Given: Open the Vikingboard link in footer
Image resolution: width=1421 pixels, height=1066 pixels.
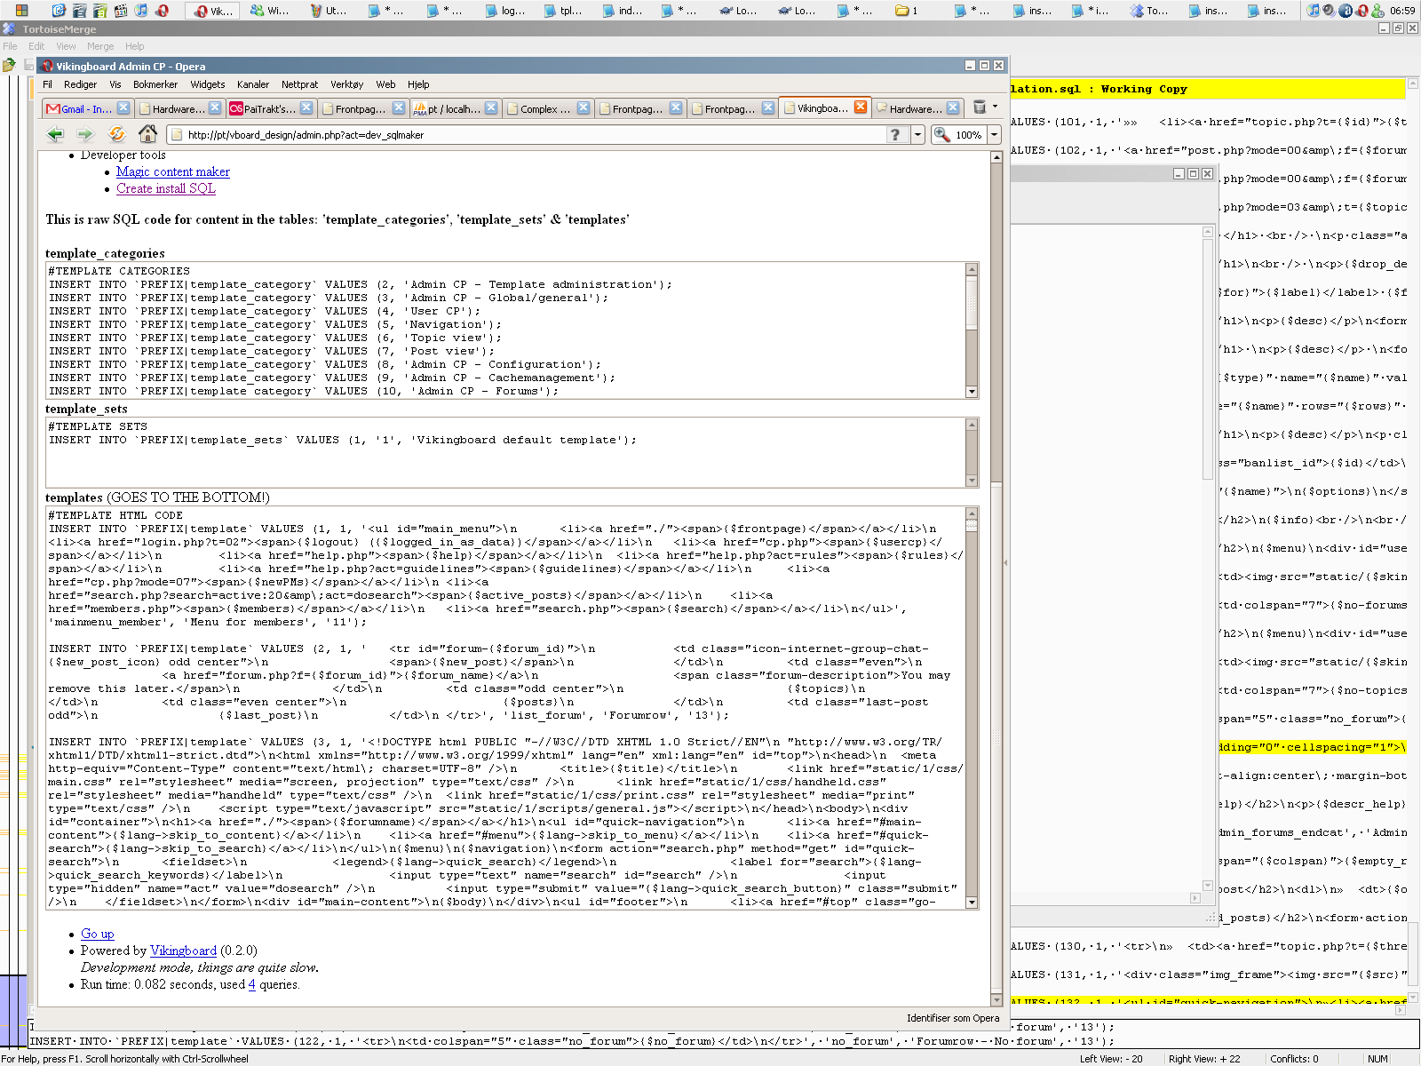Looking at the screenshot, I should [183, 951].
